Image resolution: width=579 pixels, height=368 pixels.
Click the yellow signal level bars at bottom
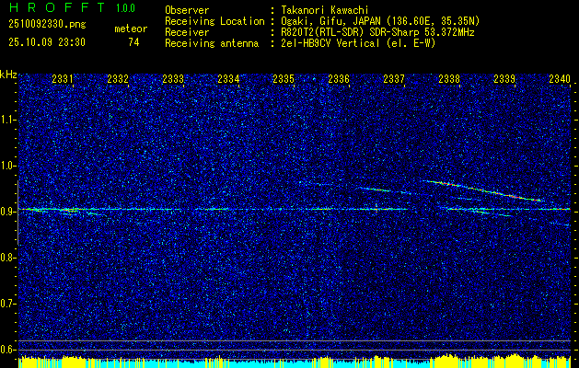(295, 362)
